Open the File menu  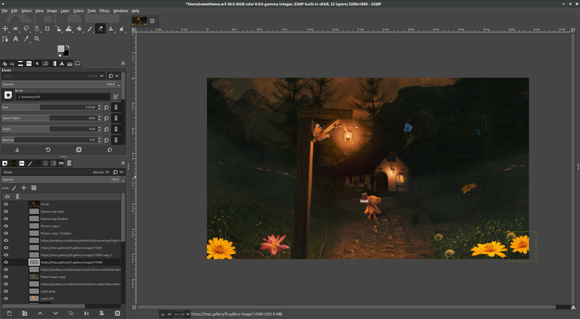5,11
